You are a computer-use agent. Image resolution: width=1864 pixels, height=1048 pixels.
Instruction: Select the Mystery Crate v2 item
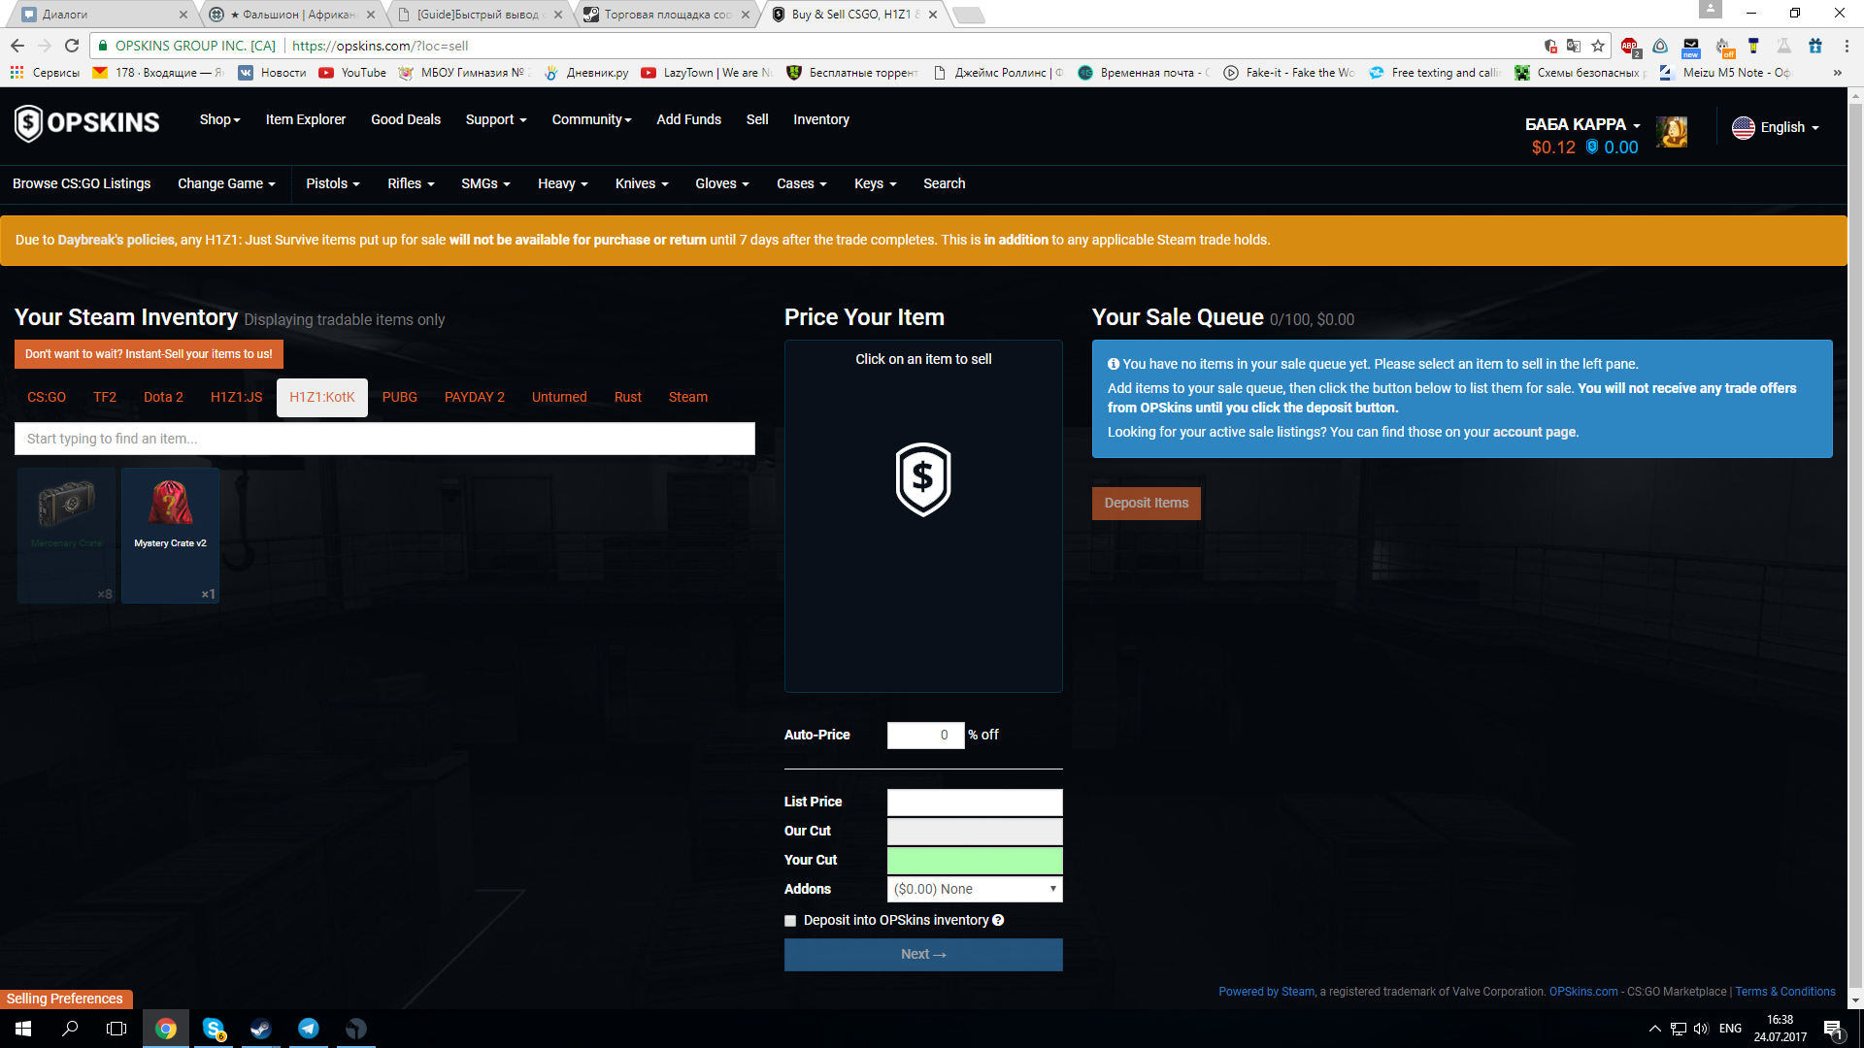point(170,536)
